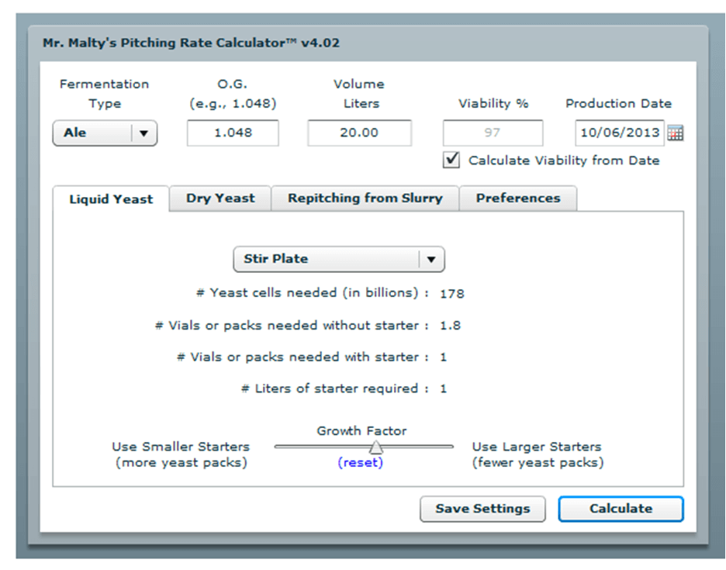
Task: Select the Volume Liters field showing 20.00
Action: click(x=359, y=133)
